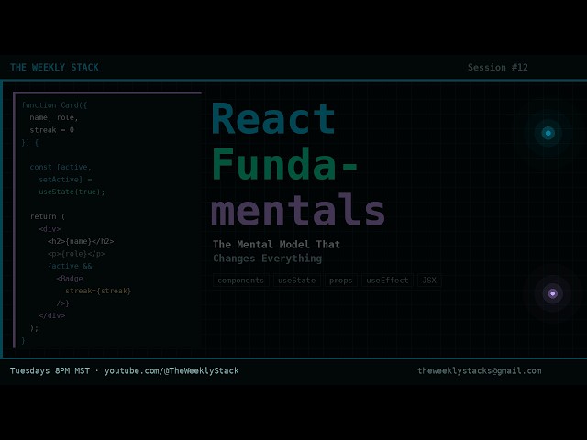587x440 pixels.
Task: Click the "<Badge" code line
Action: click(70, 279)
